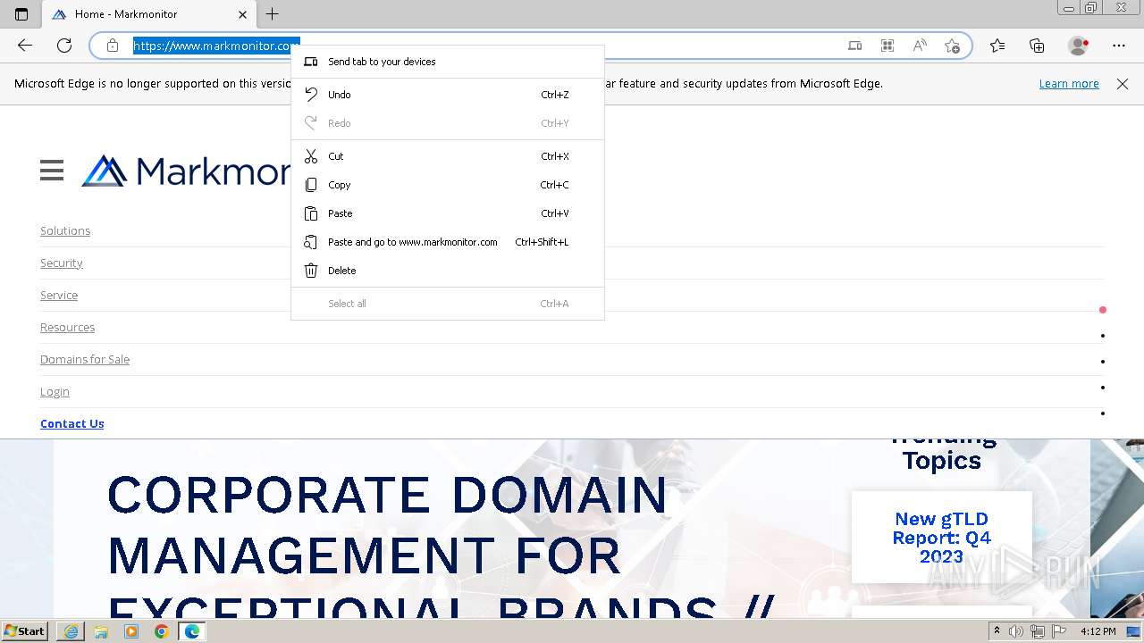
Task: Open the media player taskbar icon
Action: click(131, 631)
